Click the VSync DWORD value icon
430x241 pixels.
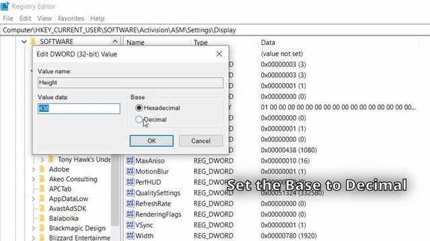130,225
